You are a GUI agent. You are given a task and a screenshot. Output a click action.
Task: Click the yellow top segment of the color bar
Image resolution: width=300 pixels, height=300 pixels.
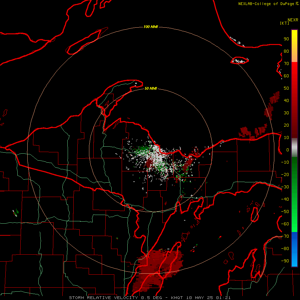click(294, 46)
